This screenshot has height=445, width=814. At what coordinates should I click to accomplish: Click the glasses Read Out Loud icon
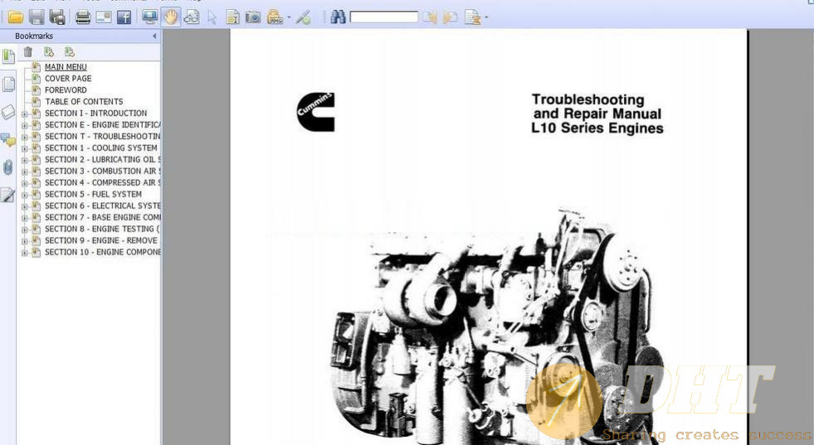pos(192,17)
